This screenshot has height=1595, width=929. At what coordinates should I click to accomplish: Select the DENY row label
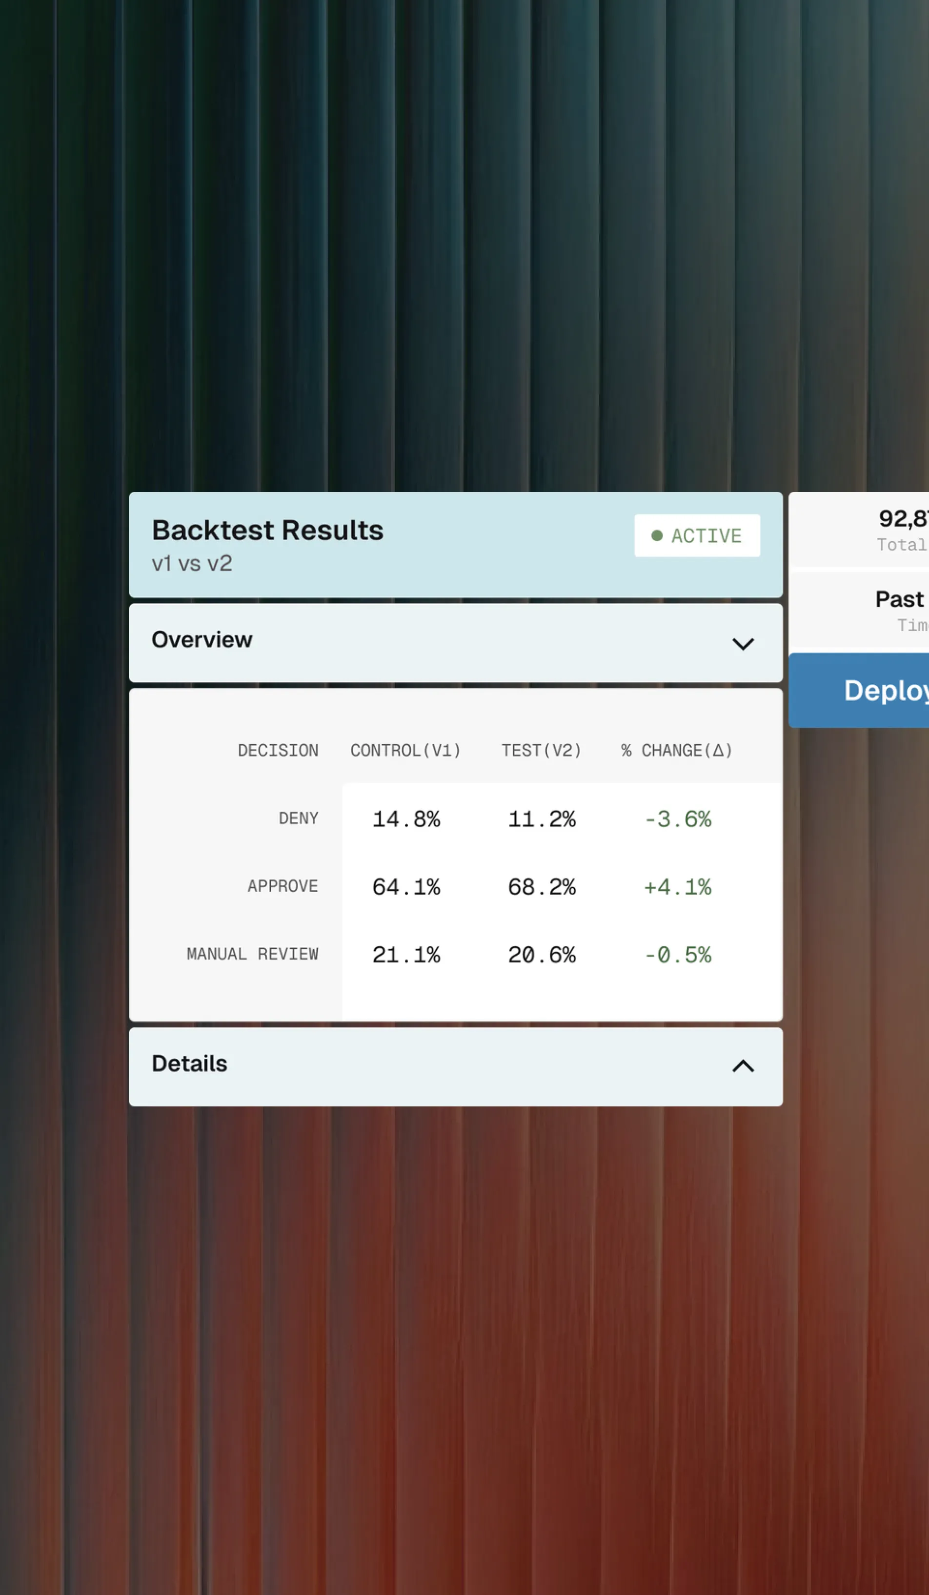[x=299, y=818]
